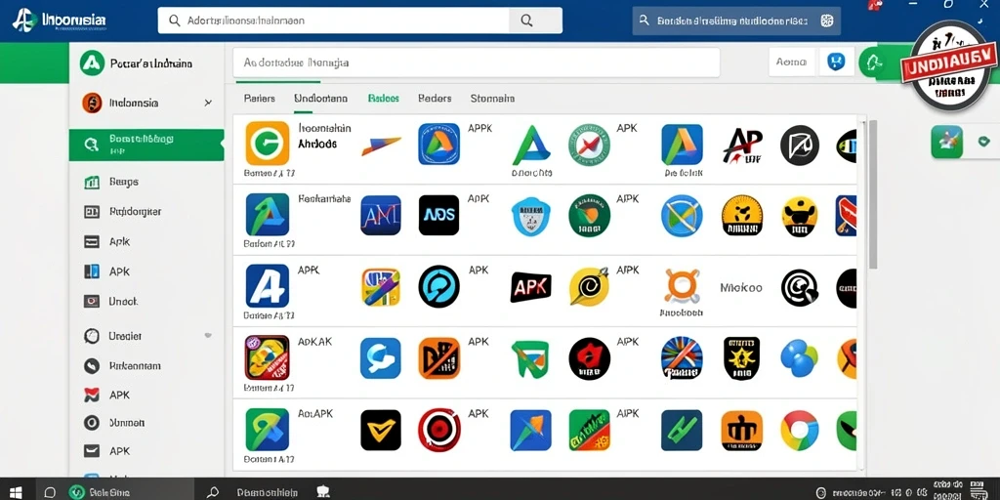1000x500 pixels.
Task: Open the dark blue icon with green clip
Action: point(682,431)
